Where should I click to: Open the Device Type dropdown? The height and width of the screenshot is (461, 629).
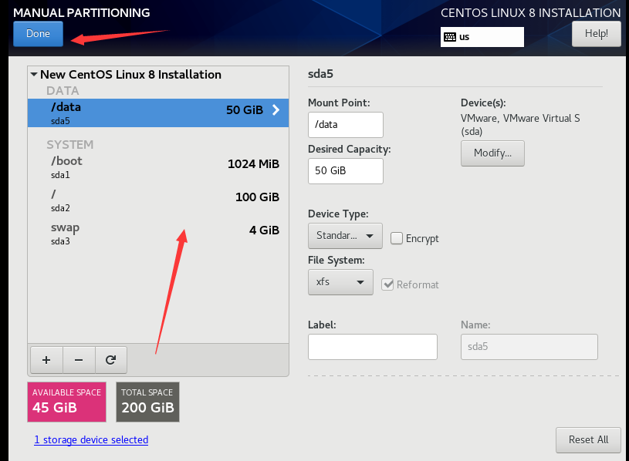click(345, 236)
